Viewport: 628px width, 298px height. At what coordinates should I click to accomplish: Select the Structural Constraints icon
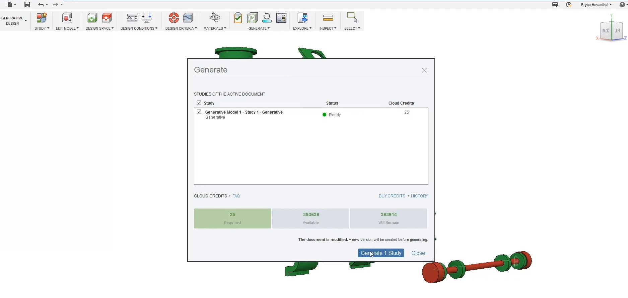click(x=132, y=18)
